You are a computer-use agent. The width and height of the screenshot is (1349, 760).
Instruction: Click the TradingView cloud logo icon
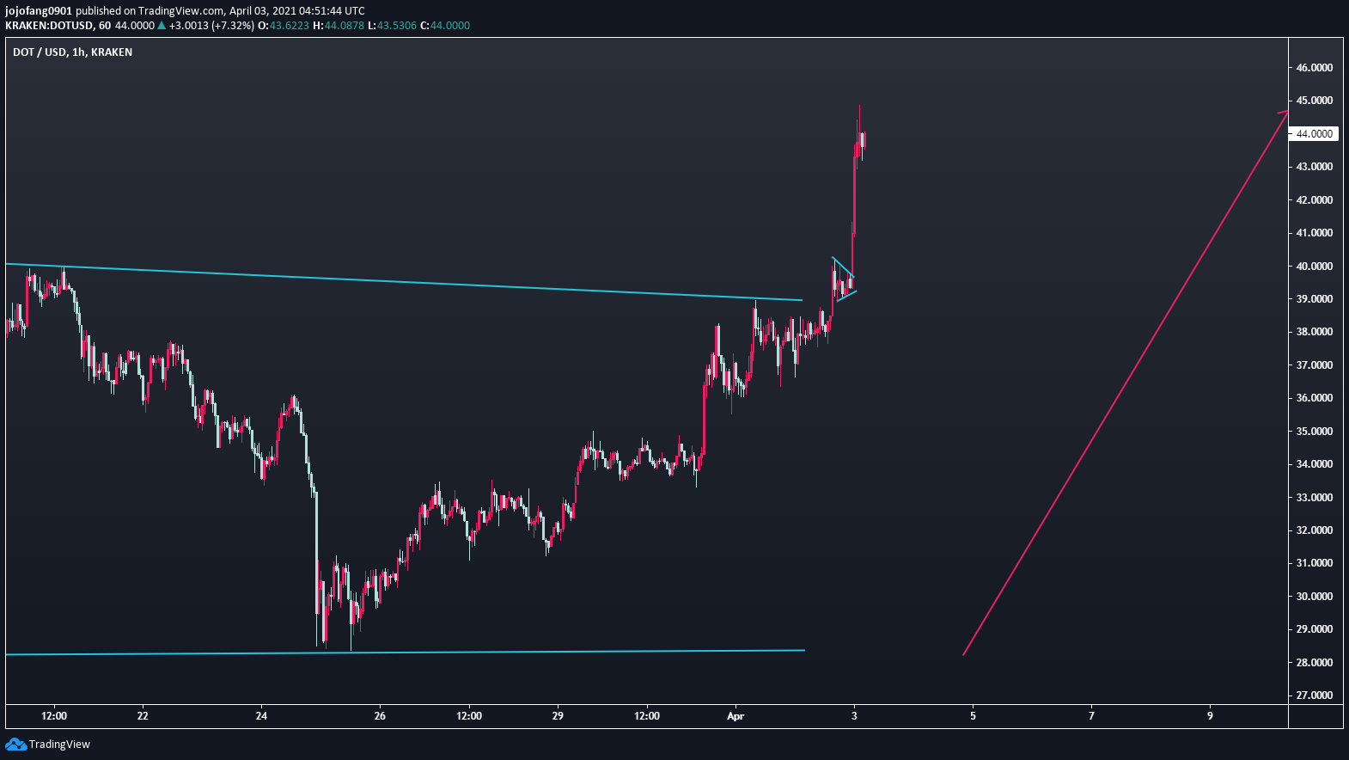[15, 745]
